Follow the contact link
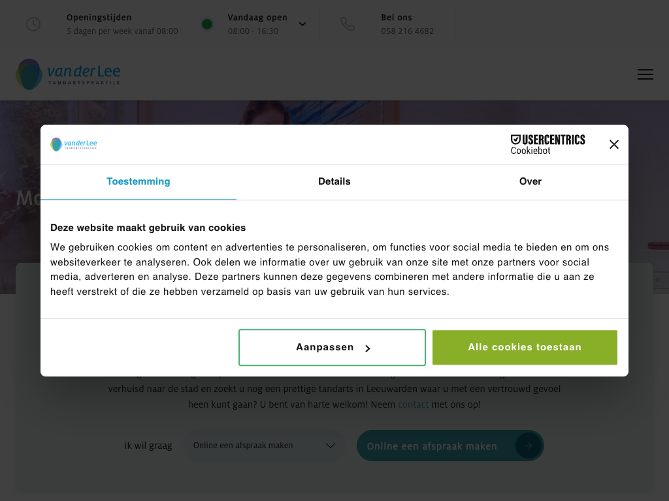 (x=414, y=404)
